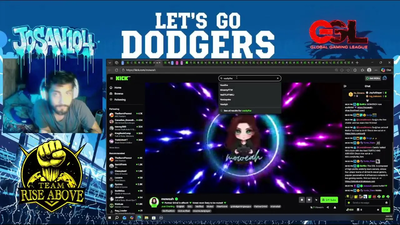Open browser Copilot Chat button

point(386,70)
